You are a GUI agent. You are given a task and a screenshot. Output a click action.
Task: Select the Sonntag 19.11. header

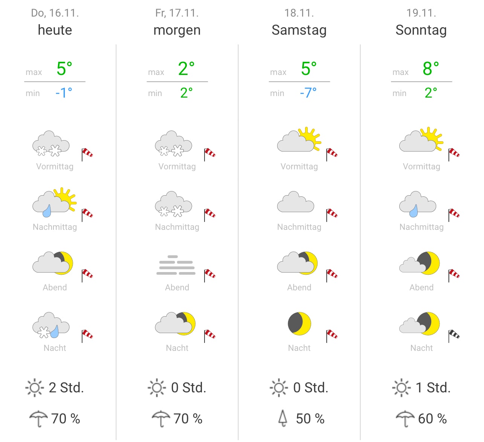pyautogui.click(x=421, y=23)
